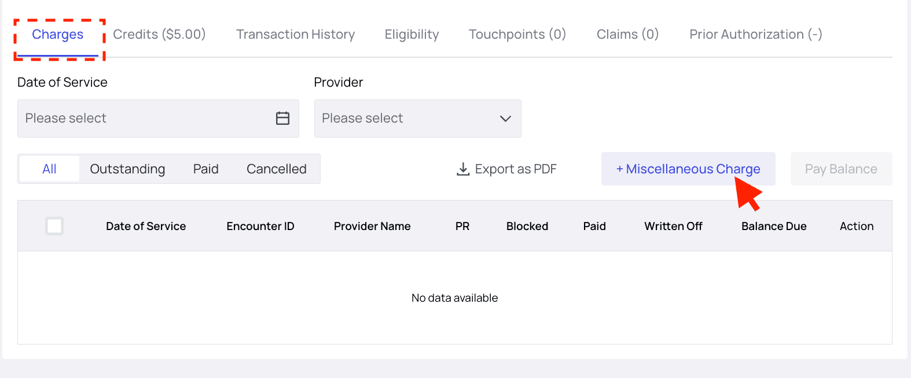Click the Export as PDF download icon
911x378 pixels.
pyautogui.click(x=463, y=169)
